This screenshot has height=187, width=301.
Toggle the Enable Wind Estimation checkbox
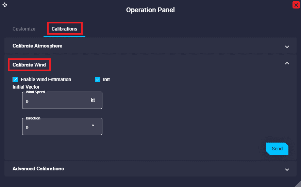pyautogui.click(x=15, y=79)
